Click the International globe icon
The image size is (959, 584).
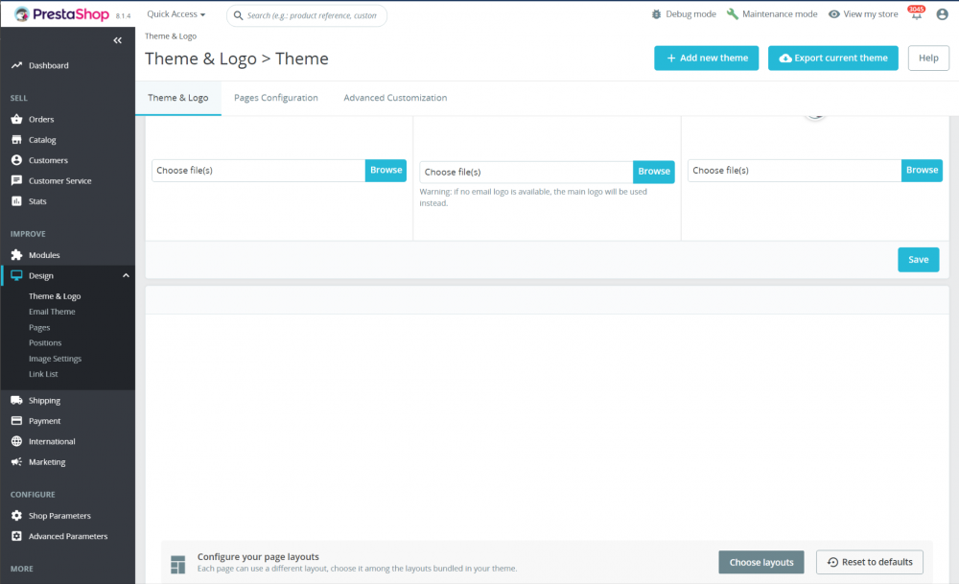[x=17, y=441]
